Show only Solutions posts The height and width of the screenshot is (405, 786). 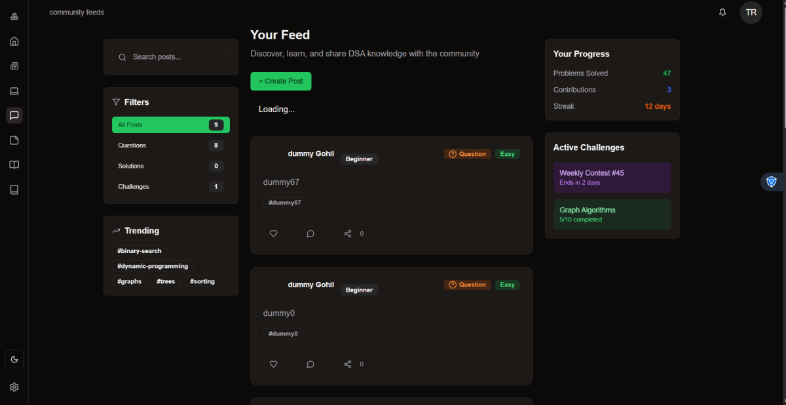pyautogui.click(x=170, y=166)
